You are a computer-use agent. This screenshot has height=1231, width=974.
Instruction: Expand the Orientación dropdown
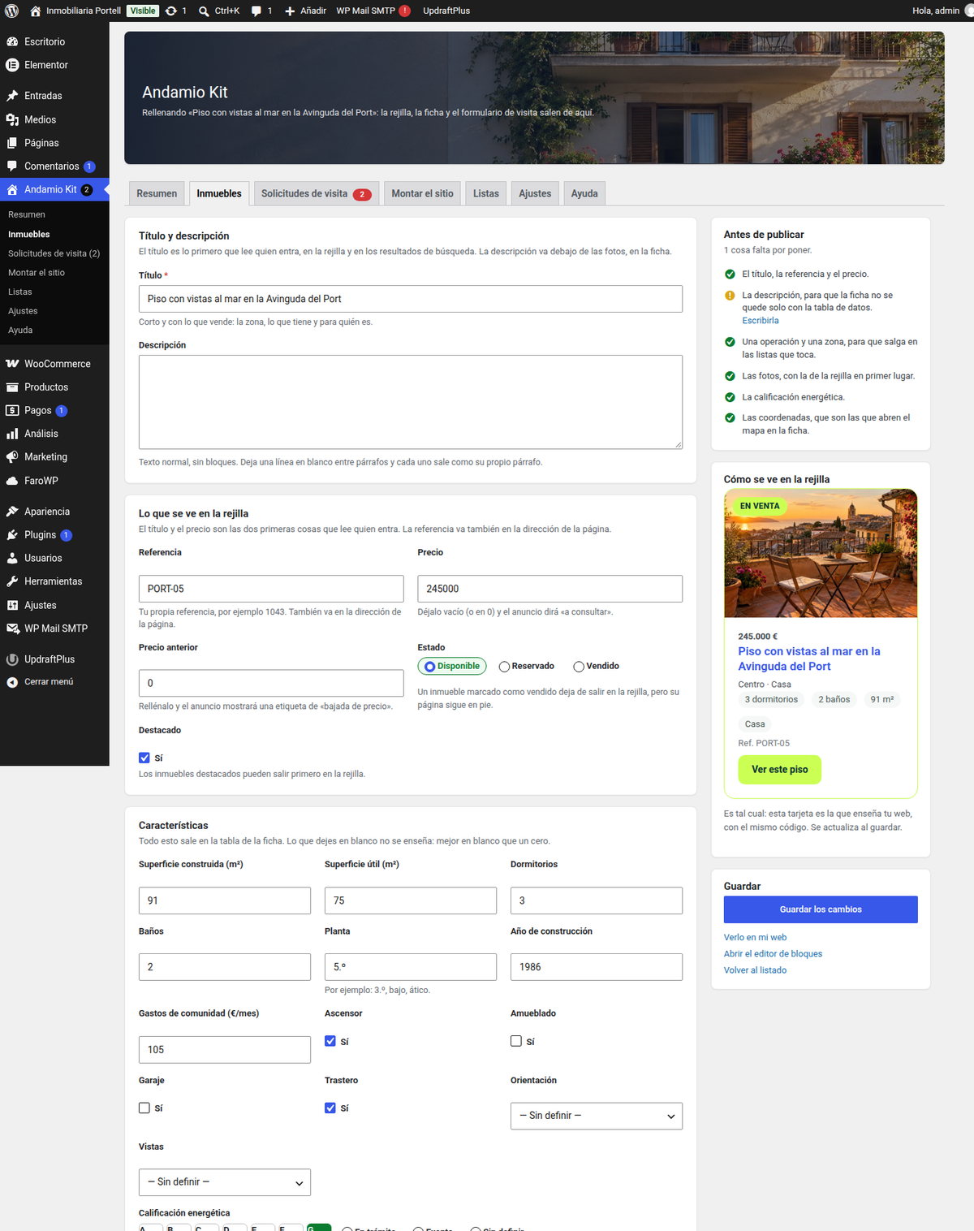point(597,1116)
